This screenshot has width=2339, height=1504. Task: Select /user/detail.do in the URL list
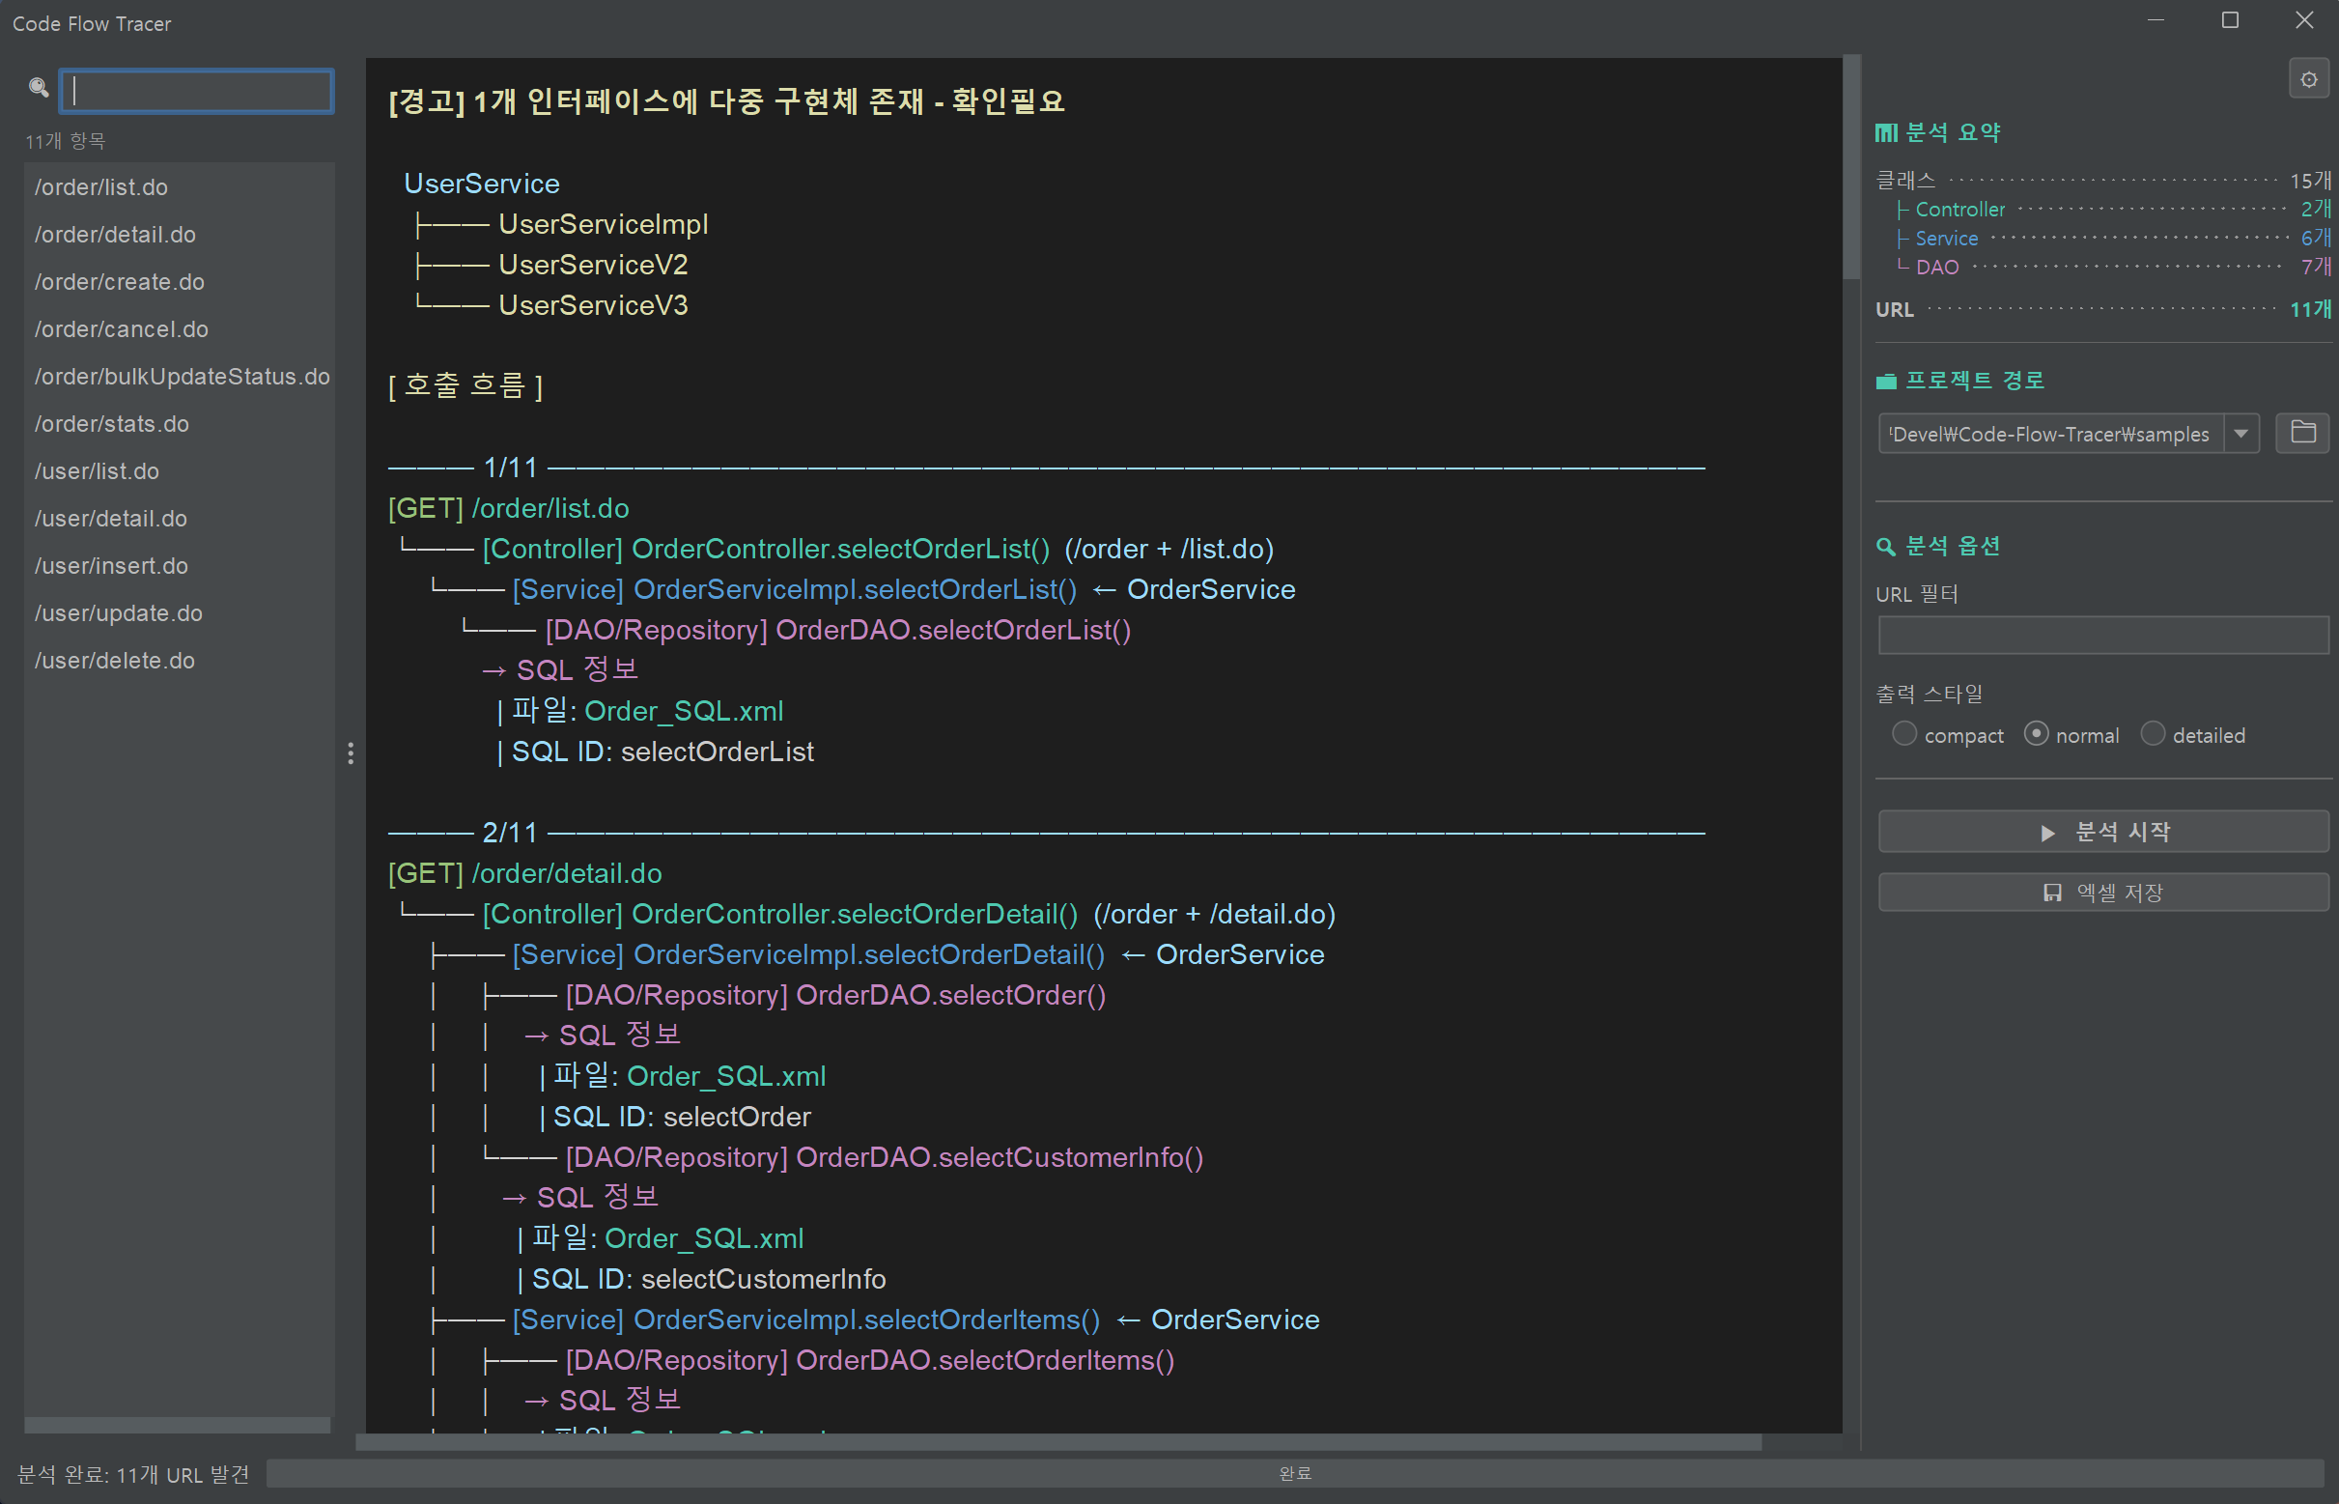(x=110, y=519)
